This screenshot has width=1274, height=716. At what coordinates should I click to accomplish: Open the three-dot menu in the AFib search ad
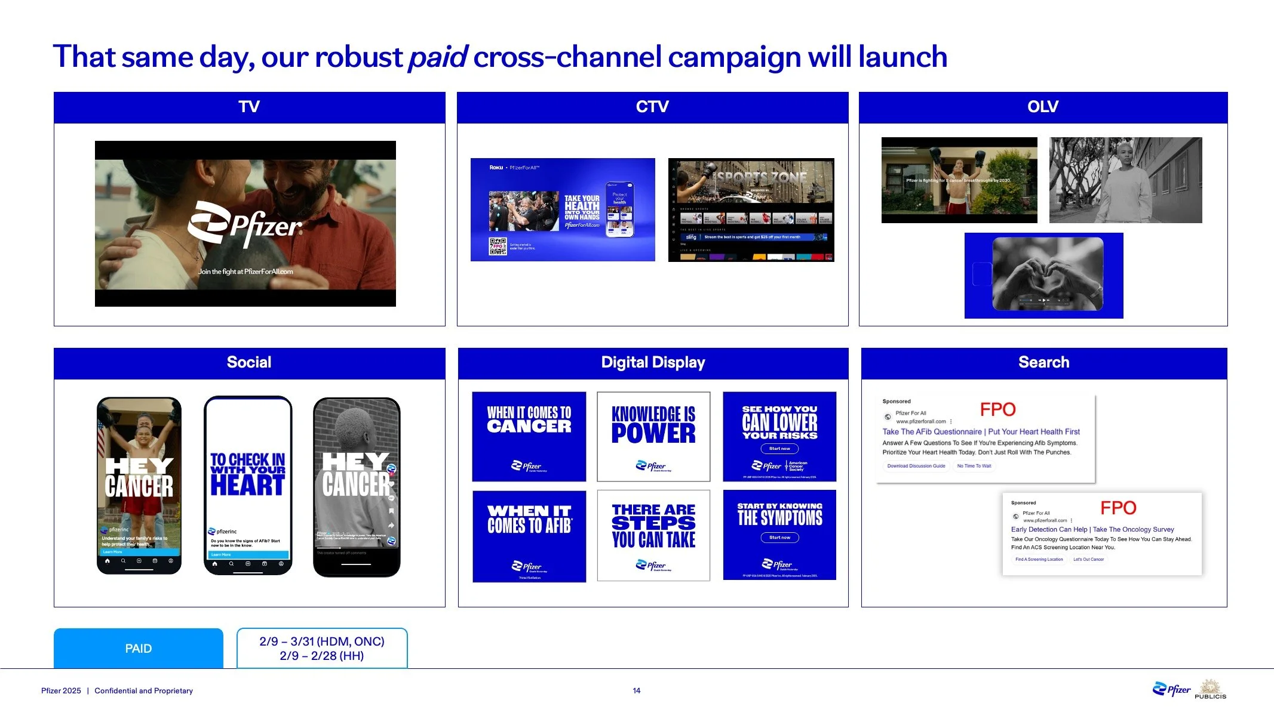(951, 421)
